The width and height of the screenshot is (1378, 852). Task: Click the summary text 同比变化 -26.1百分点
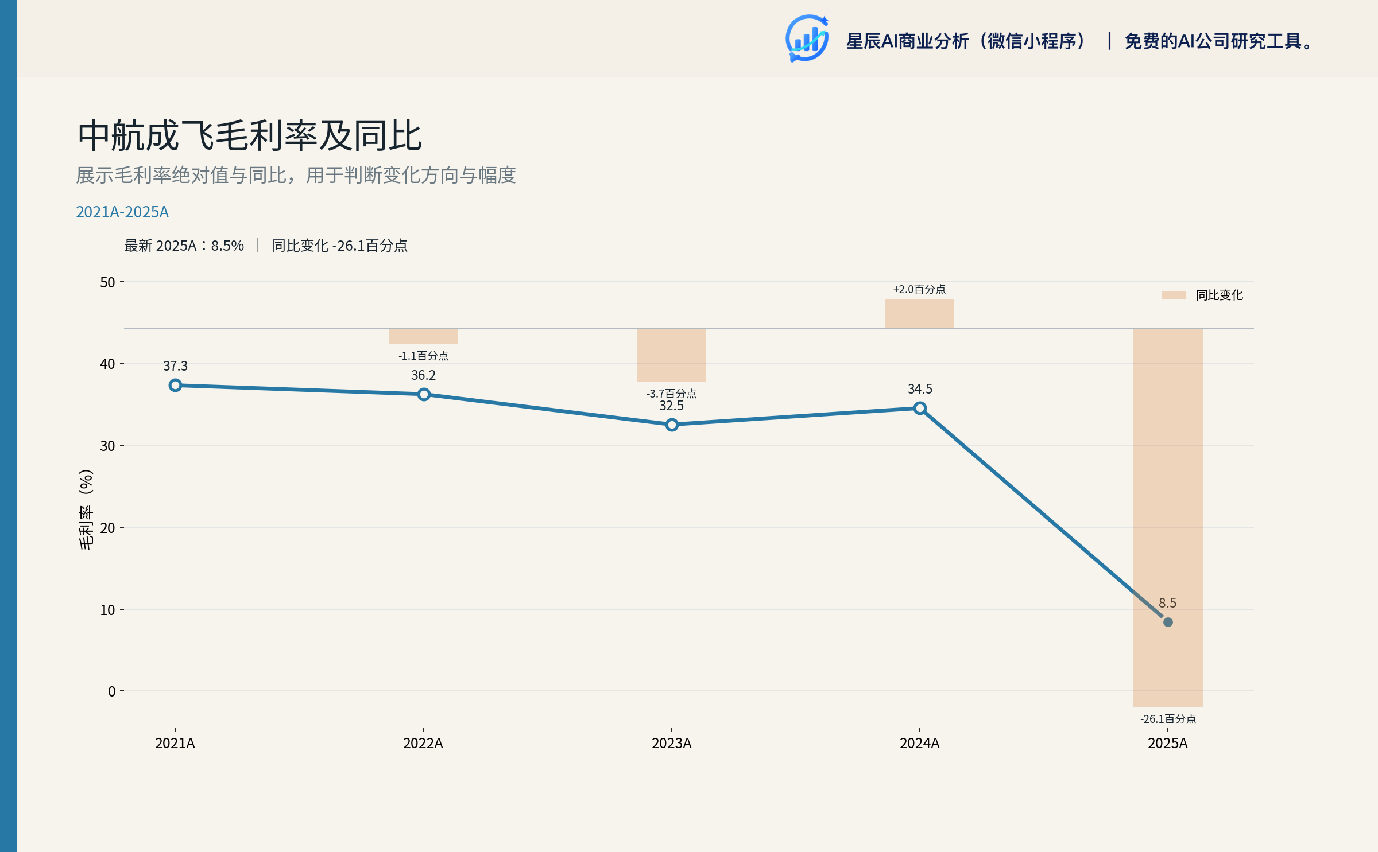[x=339, y=246]
